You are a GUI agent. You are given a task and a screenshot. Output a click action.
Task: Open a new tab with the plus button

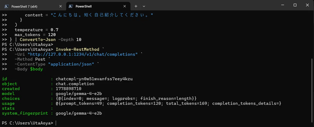(x=136, y=6)
